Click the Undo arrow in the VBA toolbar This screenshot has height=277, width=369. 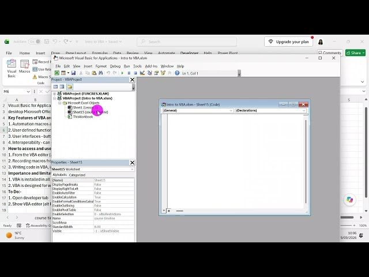click(x=108, y=73)
